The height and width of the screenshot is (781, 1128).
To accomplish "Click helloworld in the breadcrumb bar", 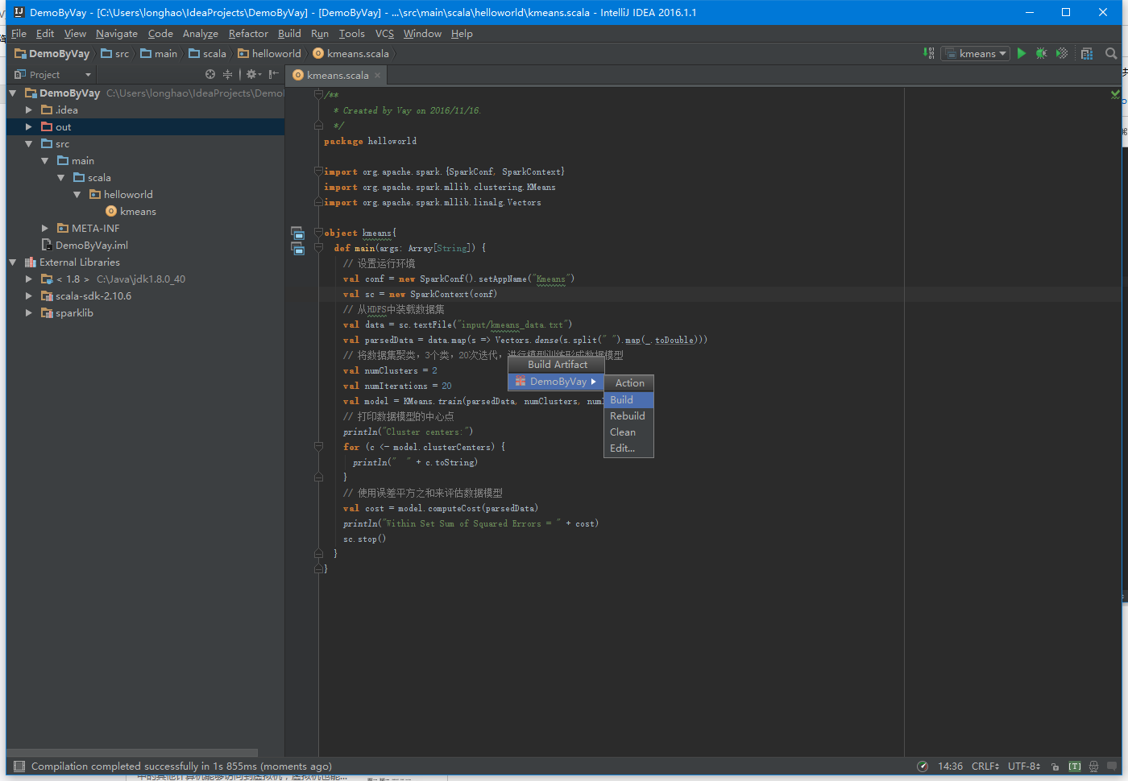I will coord(276,54).
